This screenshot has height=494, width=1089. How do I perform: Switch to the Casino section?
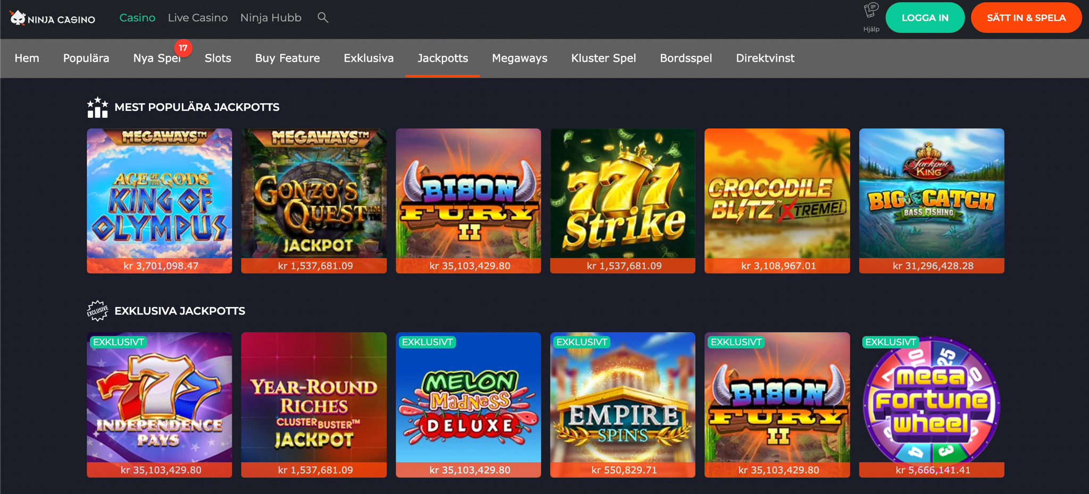point(137,18)
